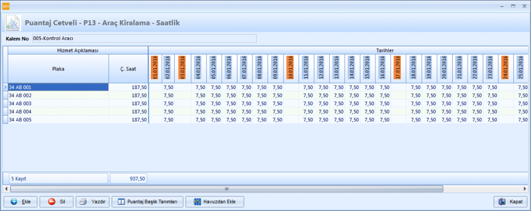Click the Kalem No input field

pos(144,38)
